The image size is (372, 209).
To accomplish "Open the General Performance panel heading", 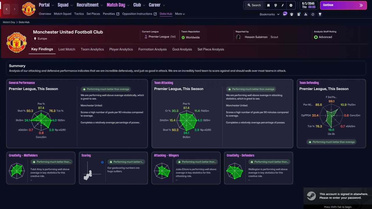I will (x=22, y=83).
